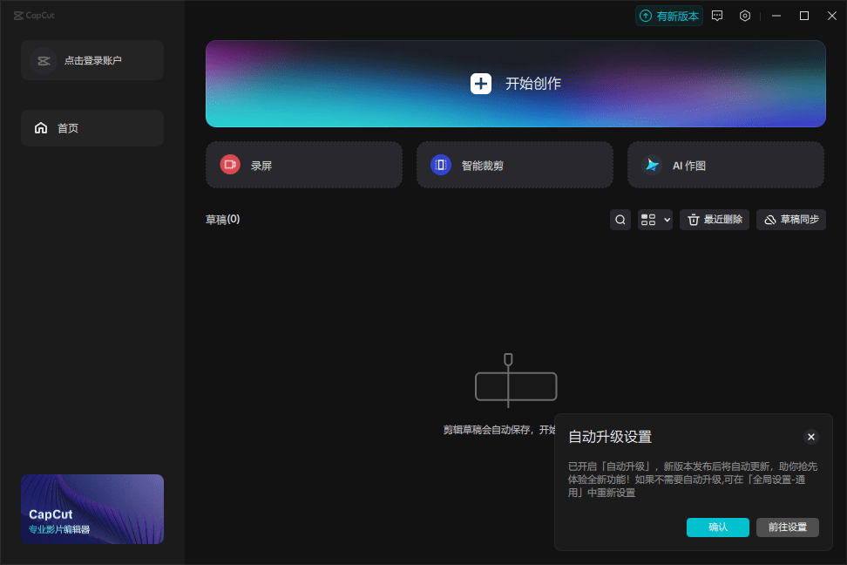Dismiss the 自动升级设置 popup via its X
The width and height of the screenshot is (847, 565).
pyautogui.click(x=811, y=437)
